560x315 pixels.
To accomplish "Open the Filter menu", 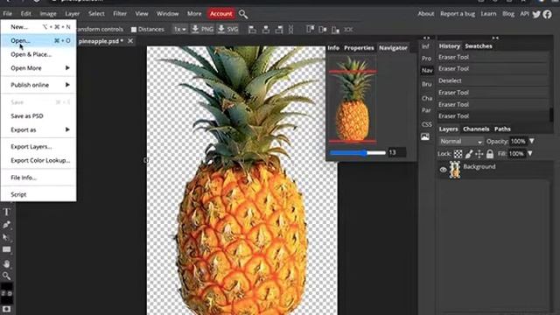I will coord(120,14).
